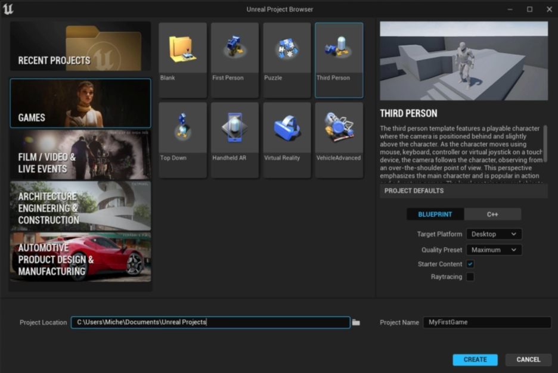Click the Target Platform label
The image size is (558, 373).
(439, 234)
